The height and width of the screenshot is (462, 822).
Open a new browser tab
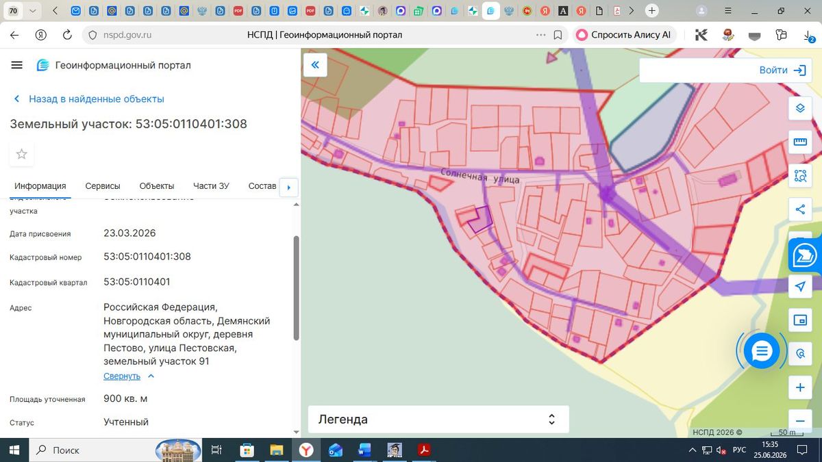click(652, 11)
